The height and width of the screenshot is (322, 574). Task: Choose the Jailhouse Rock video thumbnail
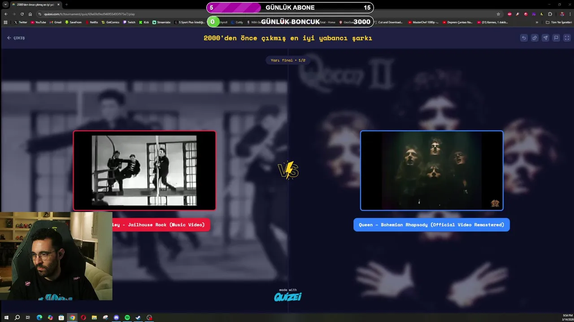pos(144,170)
